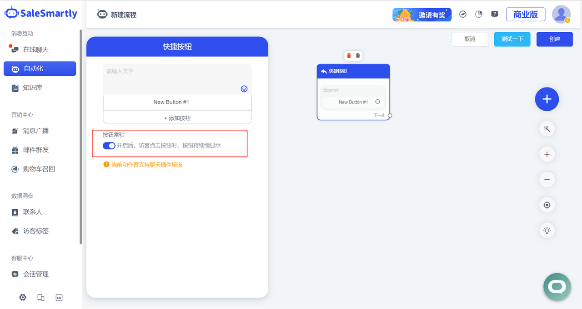Open settings gear in sidebar bottom
The image size is (582, 309).
[23, 298]
